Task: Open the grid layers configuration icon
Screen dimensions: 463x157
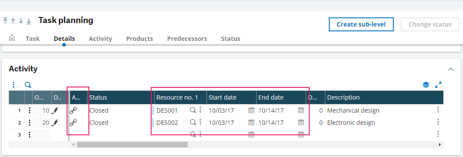Action: point(426,85)
